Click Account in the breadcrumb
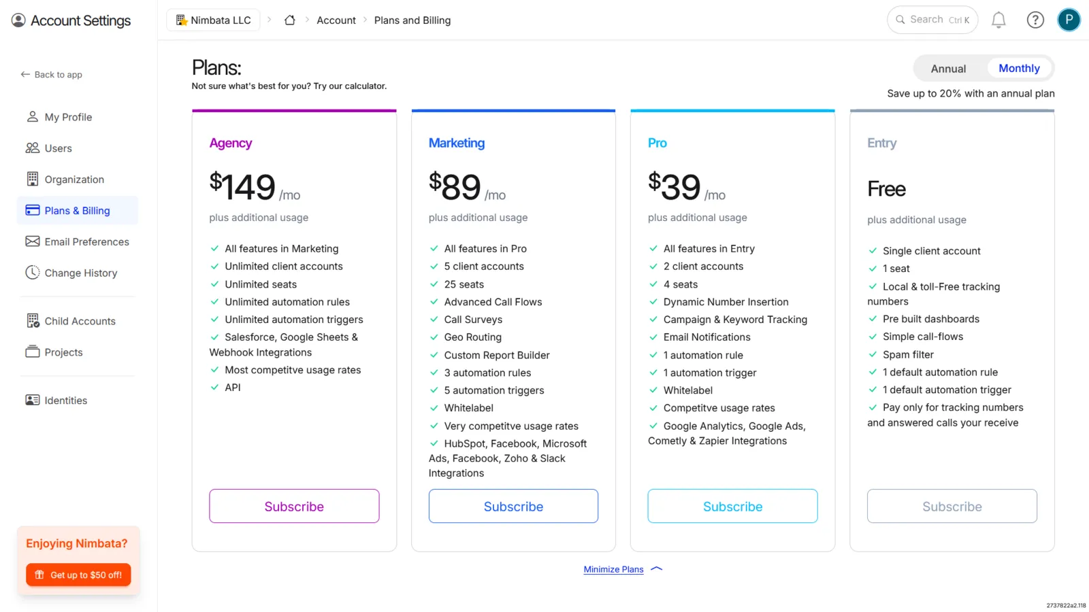 click(336, 20)
